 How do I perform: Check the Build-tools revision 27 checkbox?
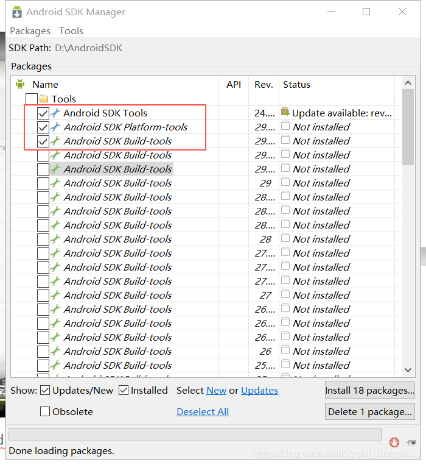[x=43, y=295]
